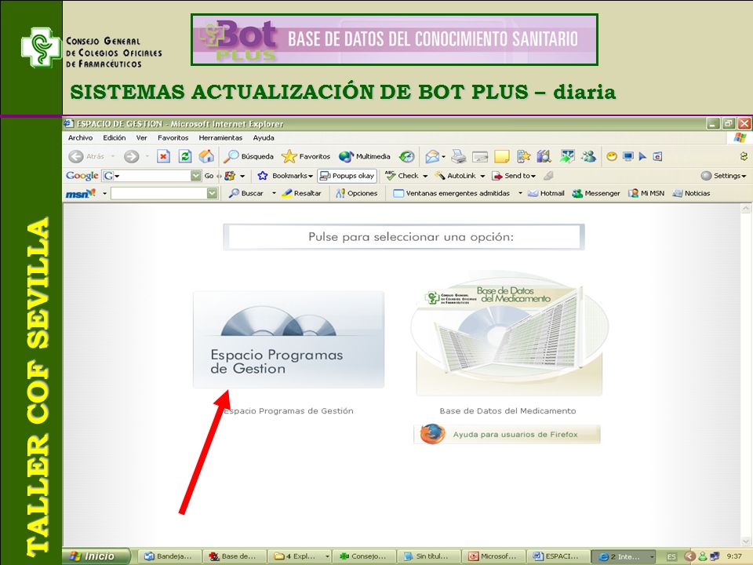Expand the Check dropdown arrow
The height and width of the screenshot is (565, 753).
point(425,177)
